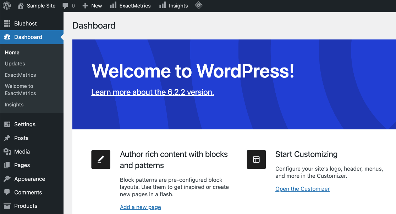Click the ExactMetrics bar chart icon in the admin bar
The width and height of the screenshot is (396, 214).
113,5
